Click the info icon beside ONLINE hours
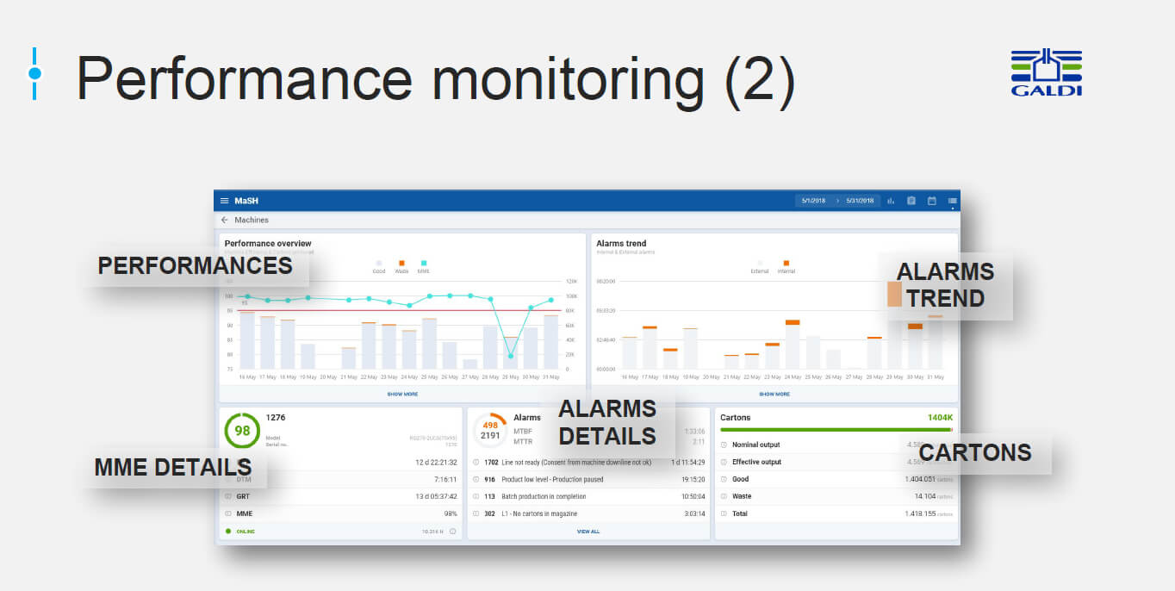Image resolution: width=1175 pixels, height=591 pixels. pyautogui.click(x=452, y=532)
